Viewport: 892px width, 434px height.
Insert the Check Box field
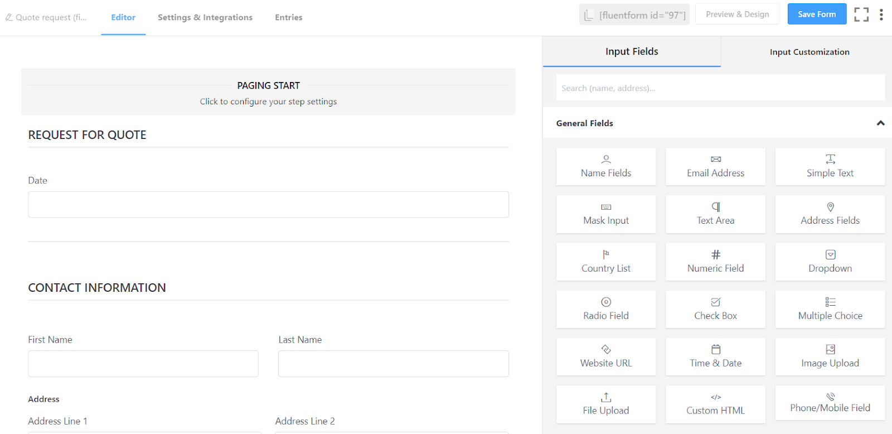click(715, 309)
